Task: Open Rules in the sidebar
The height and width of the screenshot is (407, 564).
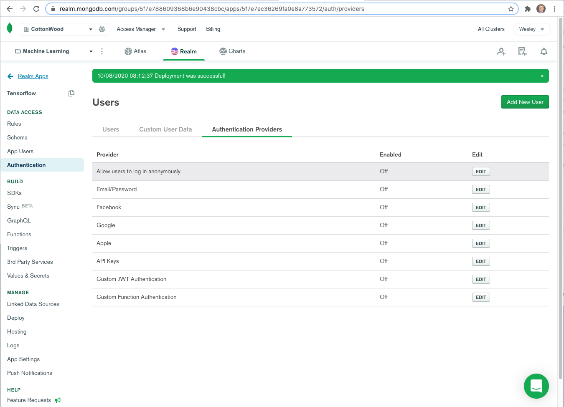Action: click(x=14, y=124)
